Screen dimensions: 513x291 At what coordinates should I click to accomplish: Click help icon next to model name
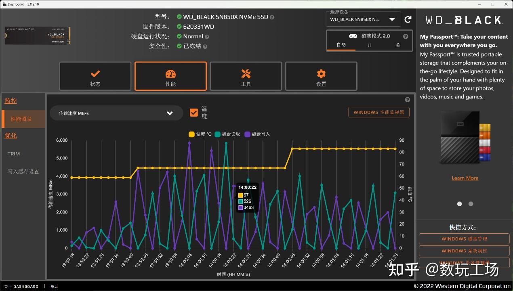[x=272, y=17]
